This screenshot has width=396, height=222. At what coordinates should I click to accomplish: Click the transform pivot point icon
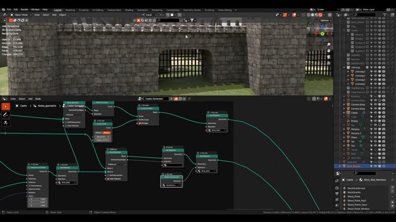(161, 15)
